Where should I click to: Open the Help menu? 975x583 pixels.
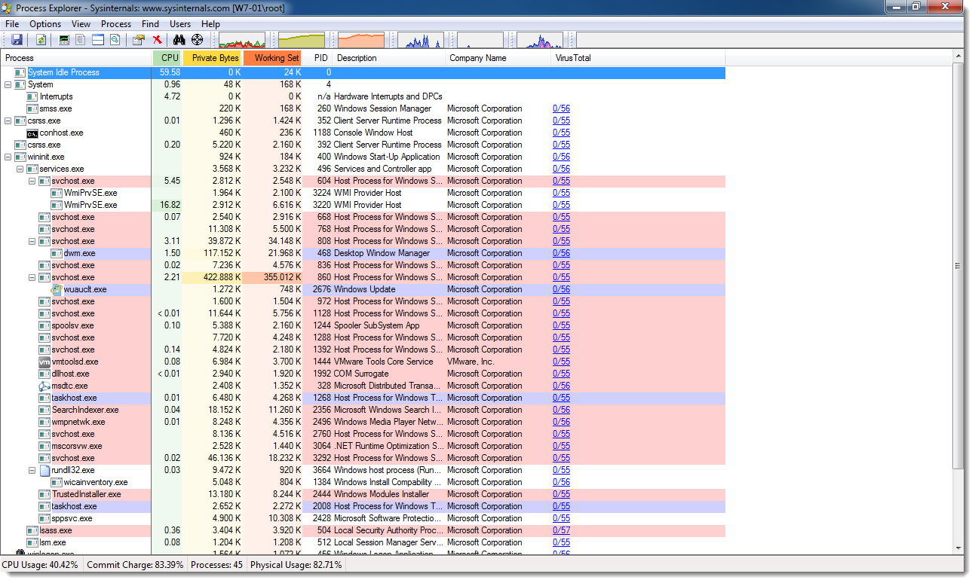tap(210, 24)
